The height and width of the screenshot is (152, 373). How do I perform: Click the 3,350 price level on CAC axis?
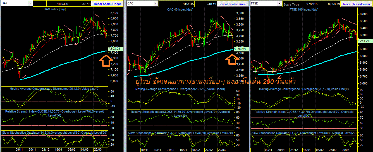(240, 76)
